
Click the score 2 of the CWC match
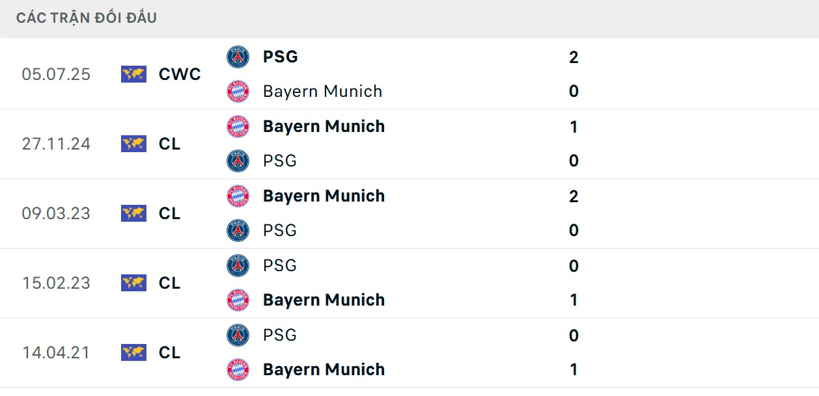coord(573,57)
